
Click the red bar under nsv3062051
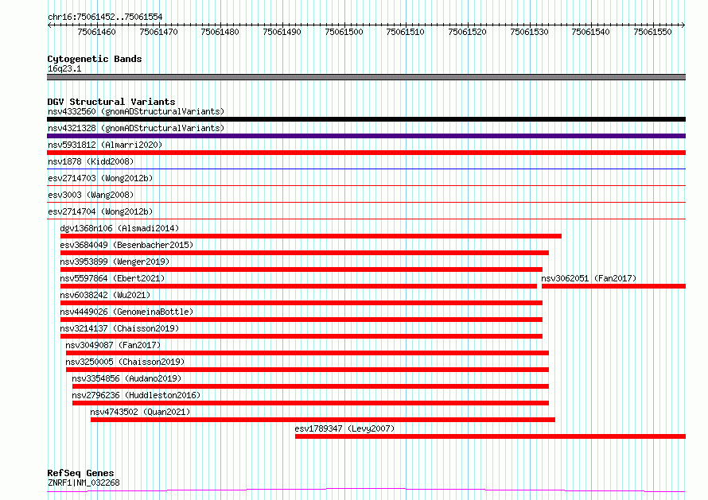(613, 286)
